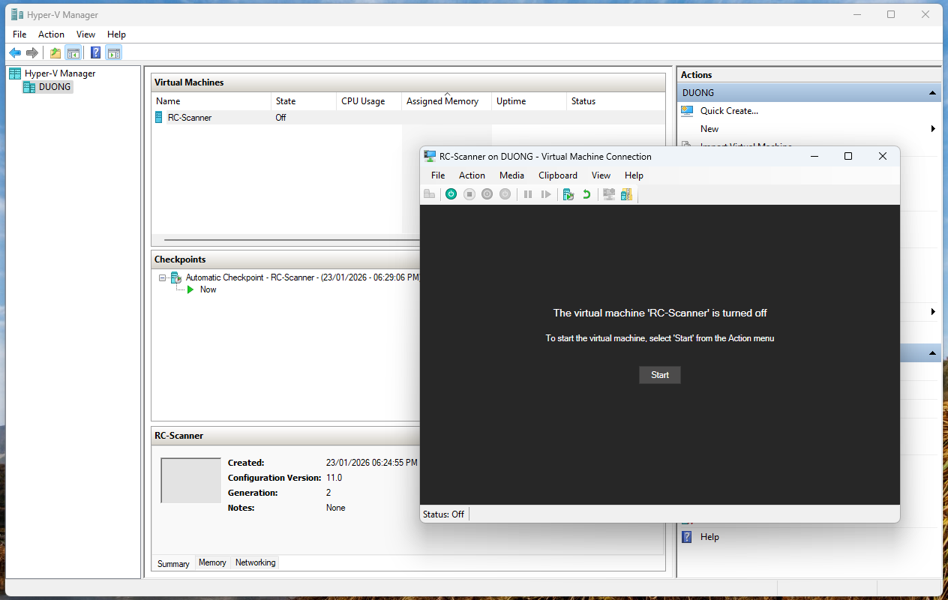Screen dimensions: 948x600
Task: Sort by the Uptime column header
Action: point(529,101)
